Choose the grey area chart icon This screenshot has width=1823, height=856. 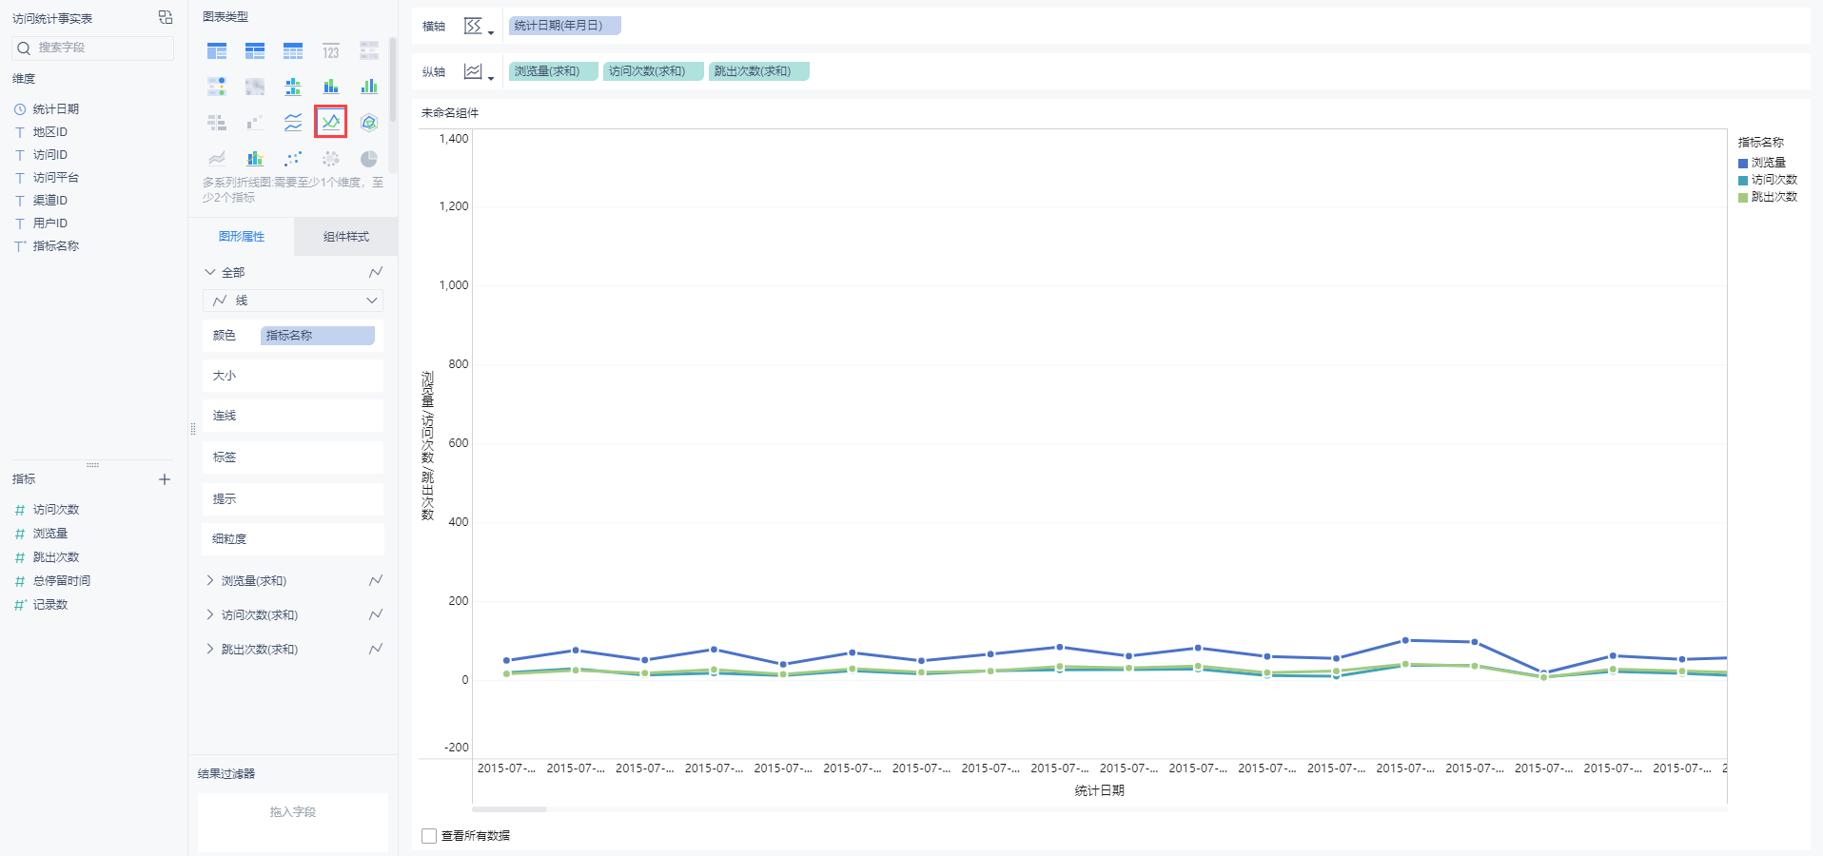(x=217, y=159)
